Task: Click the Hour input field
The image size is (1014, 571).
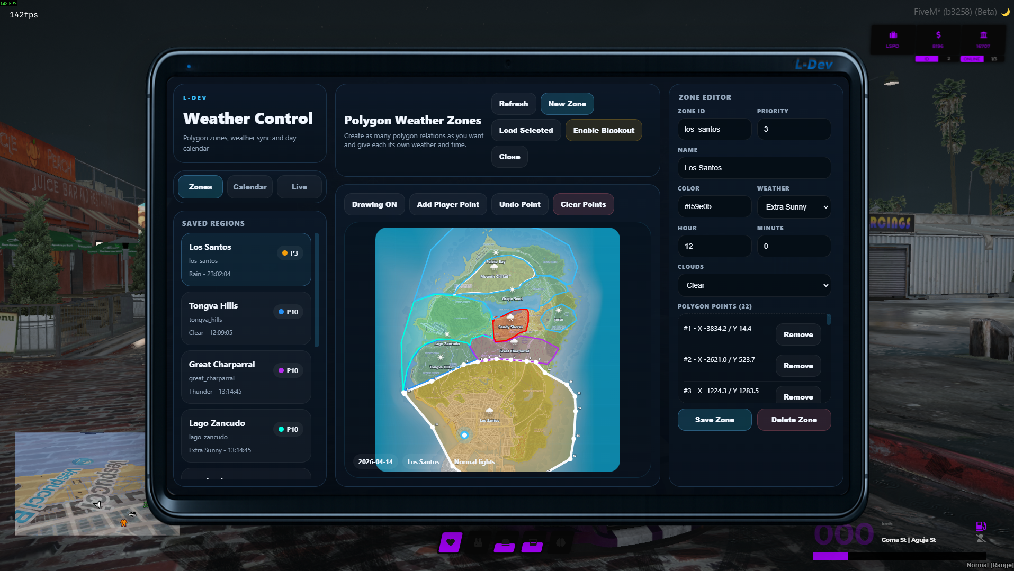Action: tap(714, 246)
